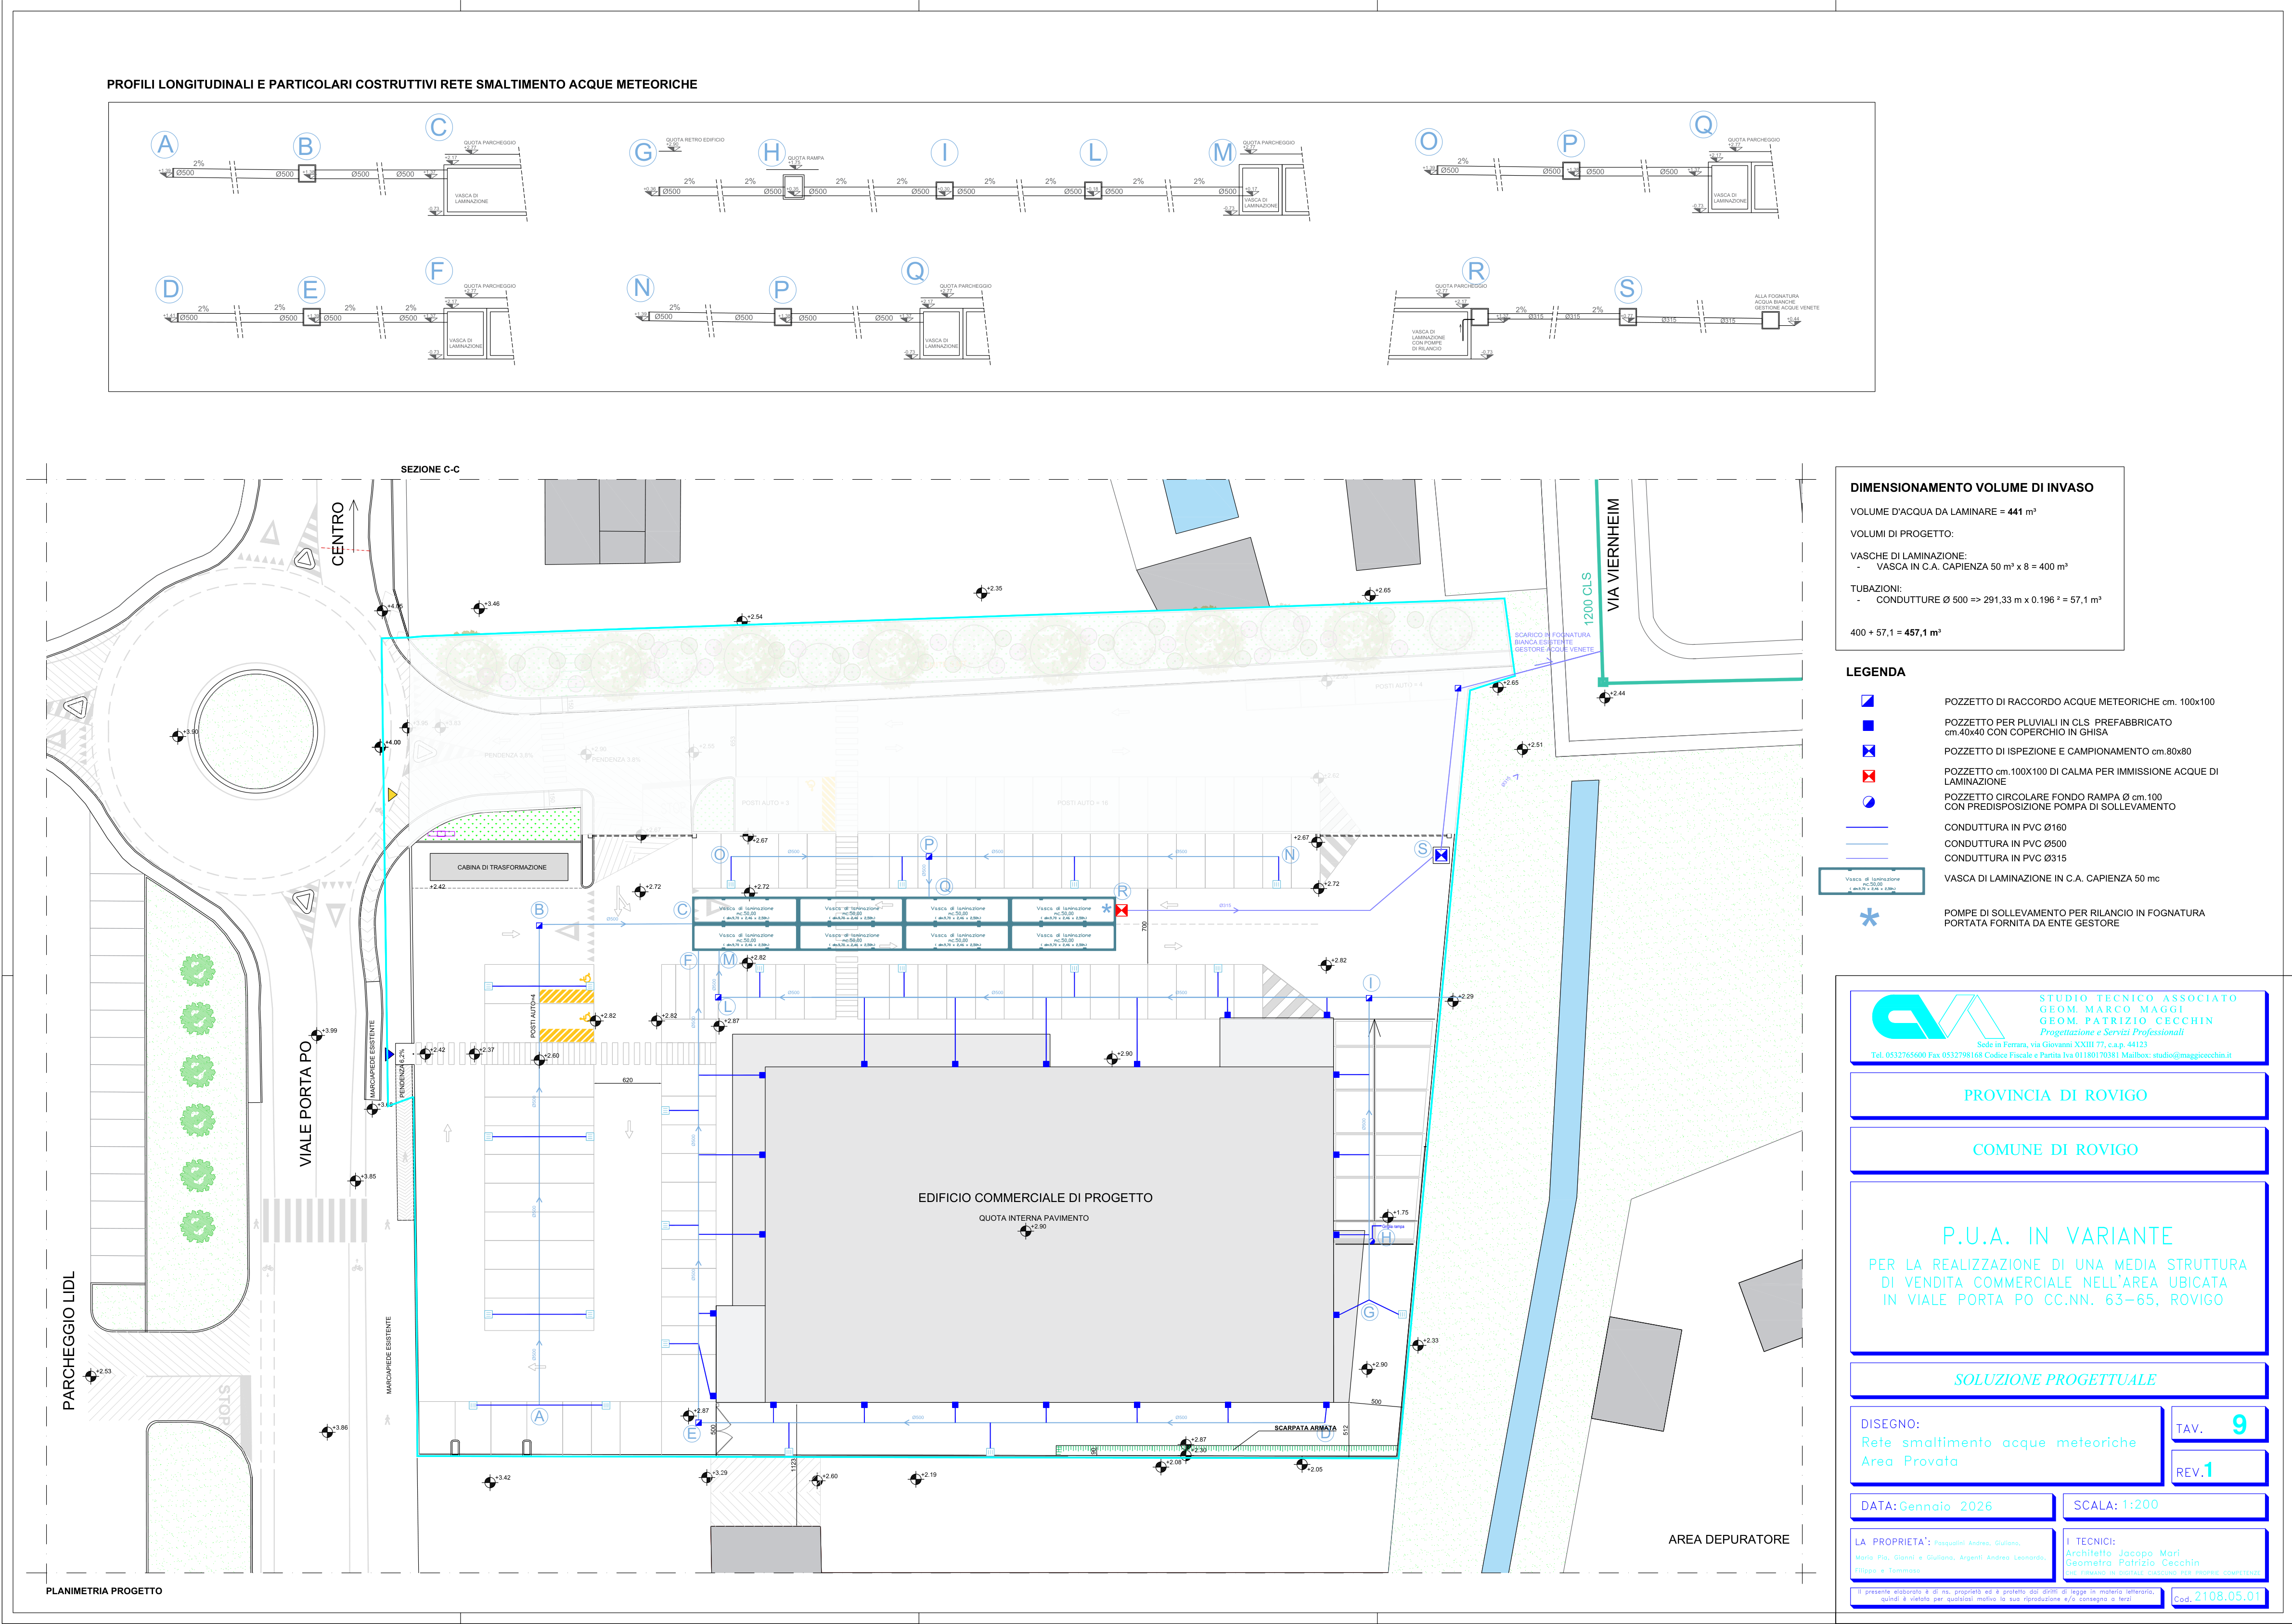Click circled letter B in the site plan
Viewport: 2292px width, 1624px height.
pyautogui.click(x=539, y=909)
